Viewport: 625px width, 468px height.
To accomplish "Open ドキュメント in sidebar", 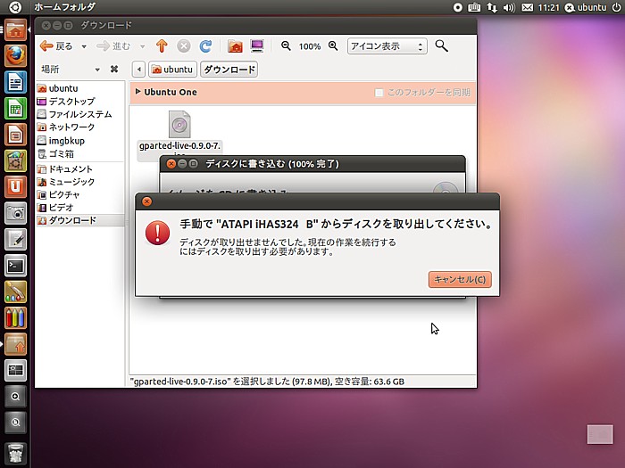I will click(x=79, y=168).
